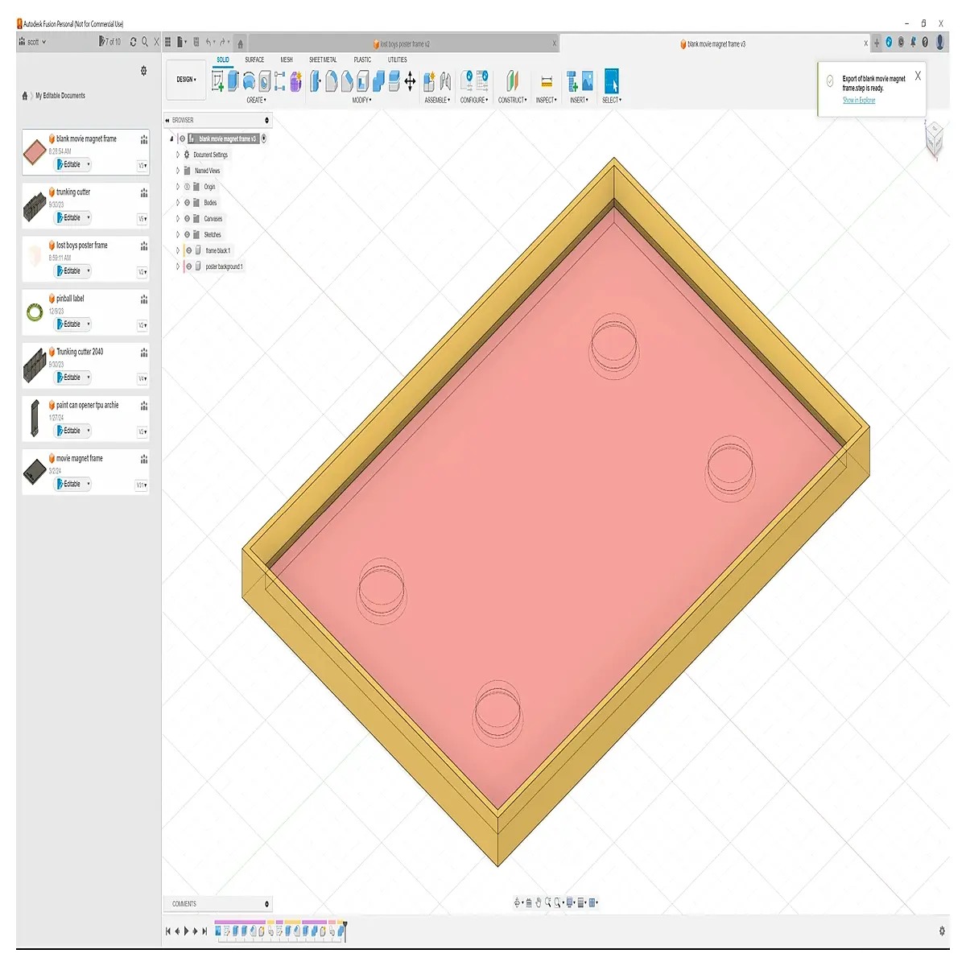This screenshot has height=966, width=966.
Task: Select the Joint tool
Action: click(x=445, y=80)
